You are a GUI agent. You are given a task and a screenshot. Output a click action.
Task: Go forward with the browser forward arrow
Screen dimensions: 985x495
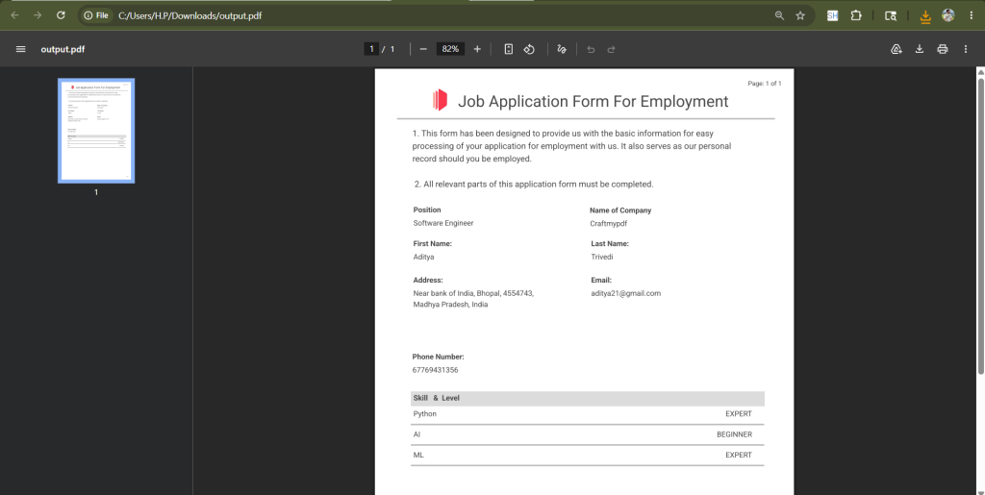pos(38,15)
